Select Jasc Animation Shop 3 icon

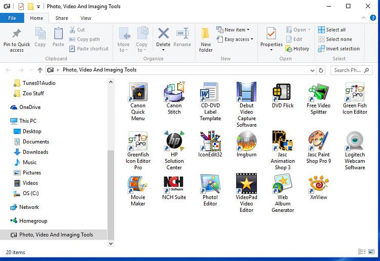(x=282, y=141)
